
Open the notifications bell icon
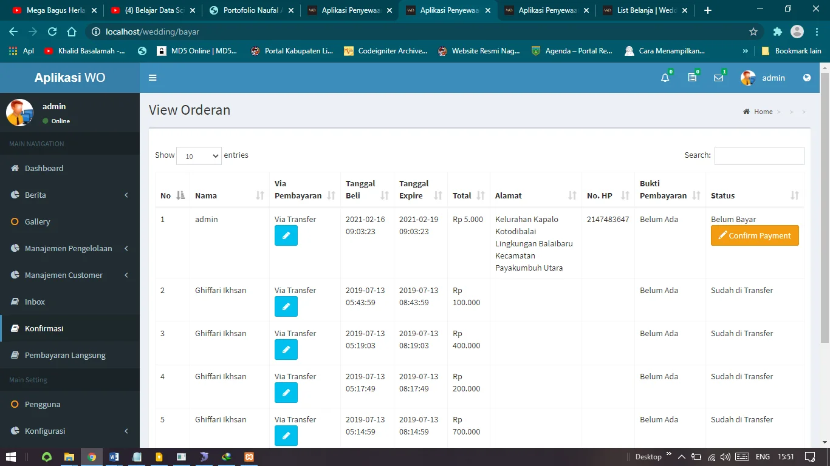click(665, 78)
